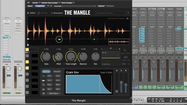
Task: Select the yellow Slot 4 square
Action: click(27, 68)
